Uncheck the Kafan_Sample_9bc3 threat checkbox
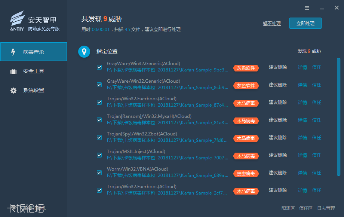The width and height of the screenshot is (344, 217). (99, 67)
